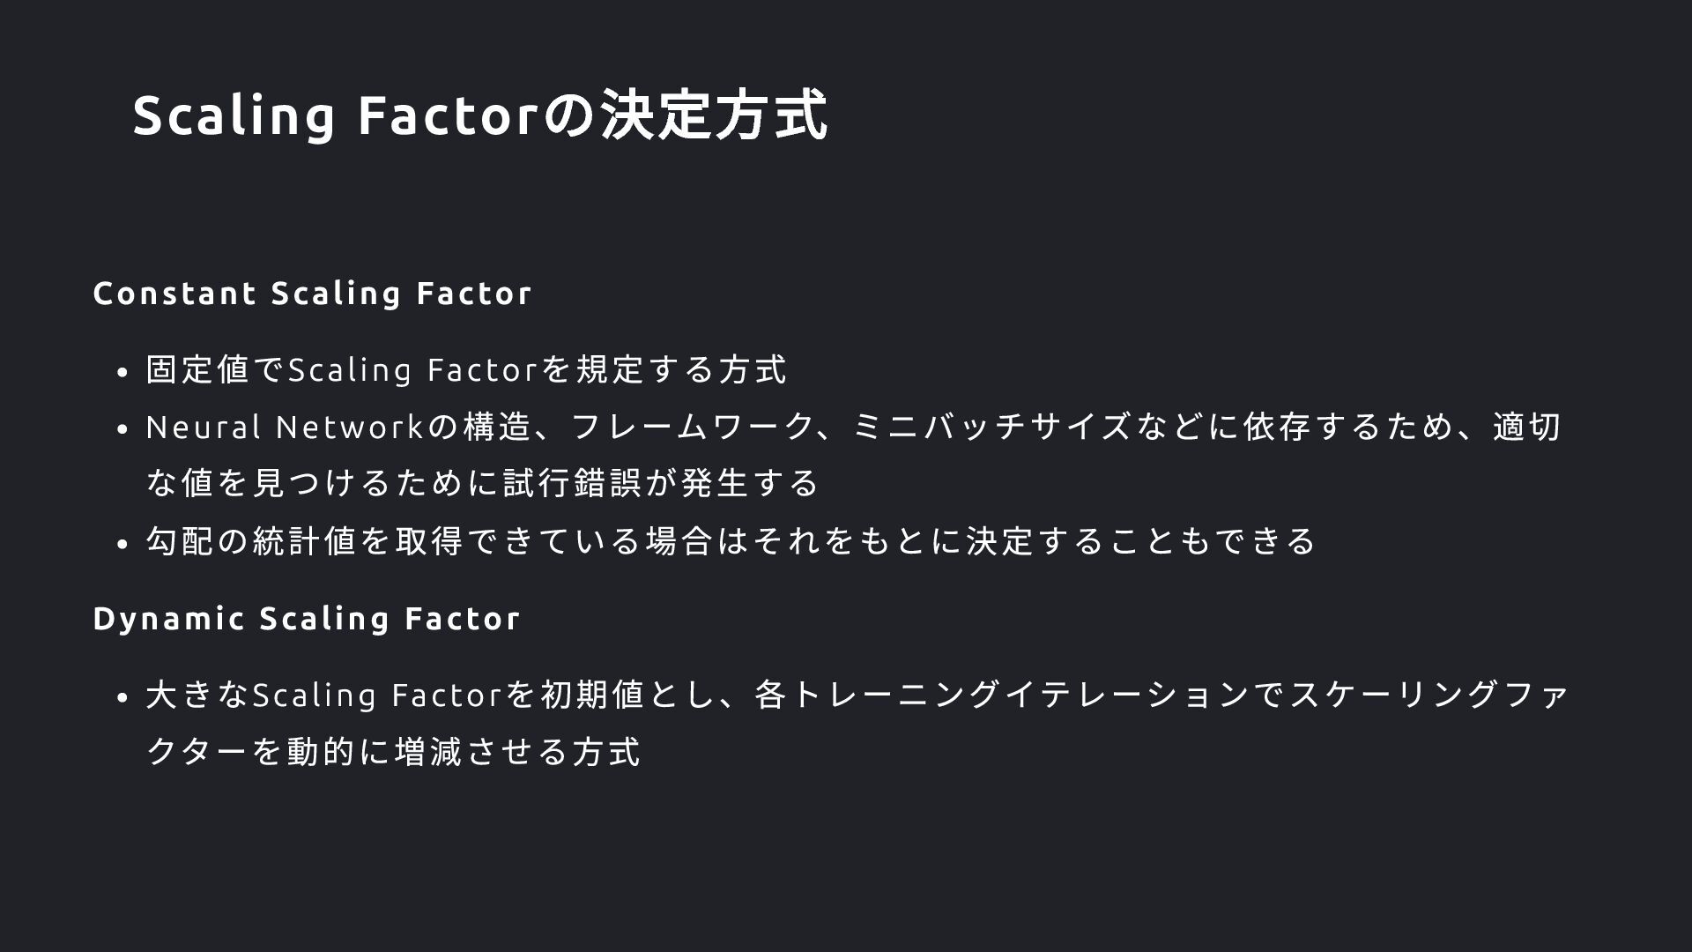Click the phrase '各トレーニングイテレーション'
This screenshot has height=952, width=1692.
coord(1002,695)
